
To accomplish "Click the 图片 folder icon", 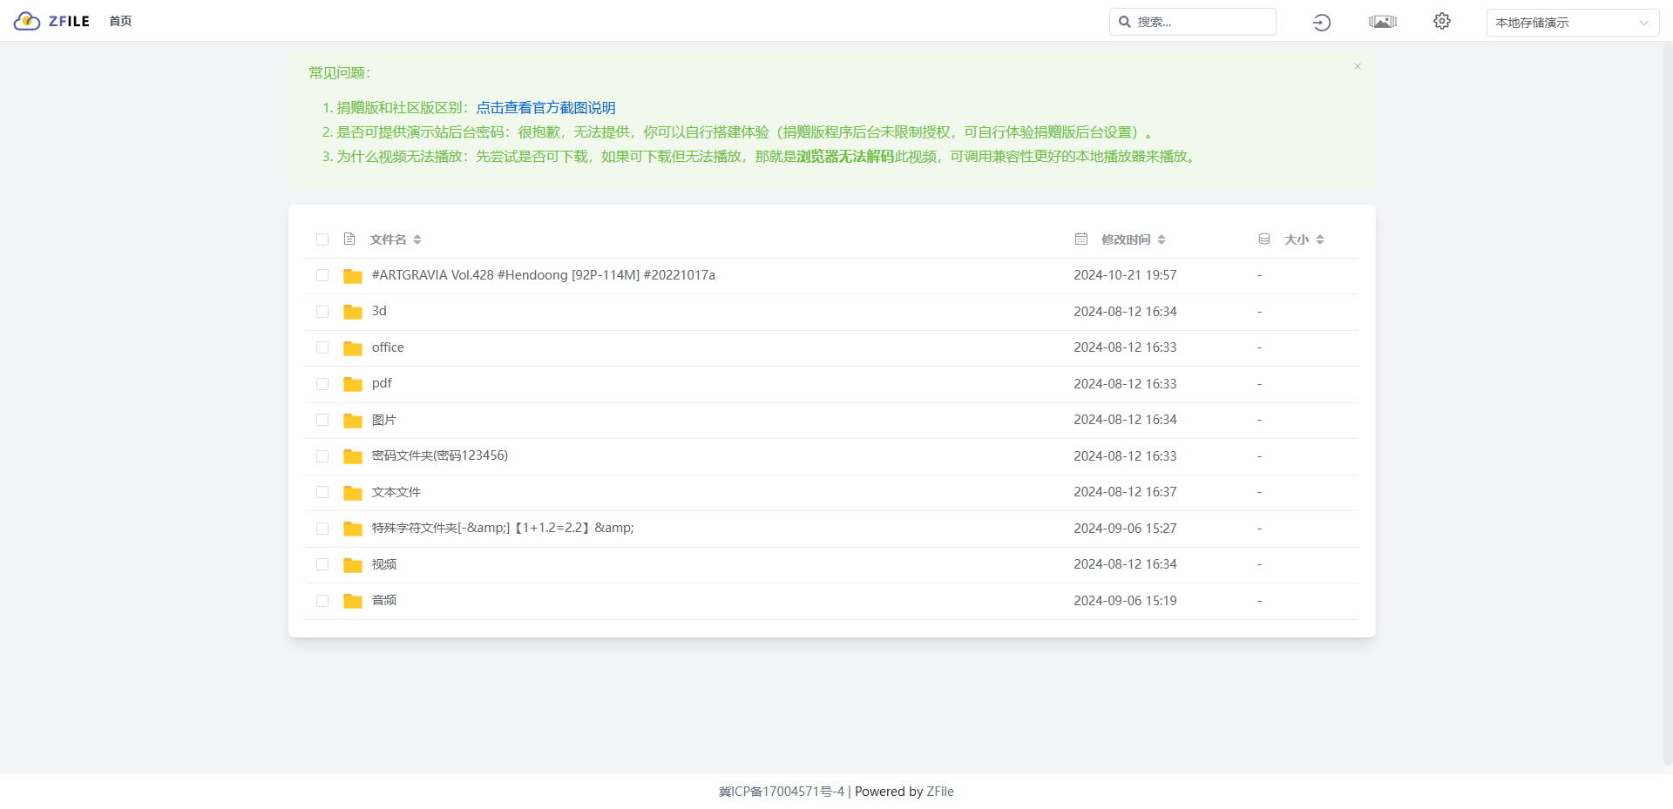I will point(353,421).
